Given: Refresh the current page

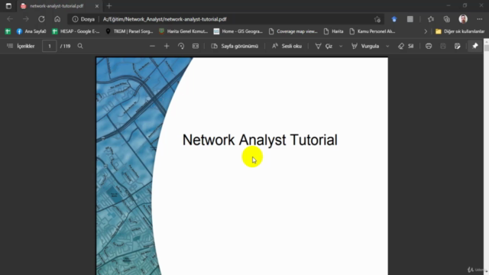Looking at the screenshot, I should (41, 19).
